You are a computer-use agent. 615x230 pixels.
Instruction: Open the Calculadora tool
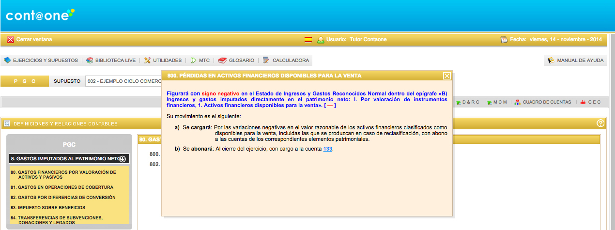(x=291, y=61)
